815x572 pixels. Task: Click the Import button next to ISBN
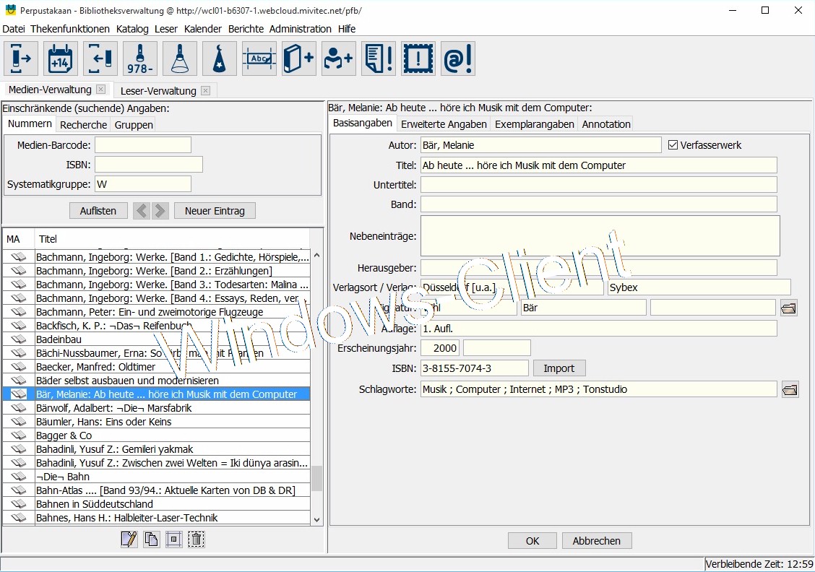559,368
